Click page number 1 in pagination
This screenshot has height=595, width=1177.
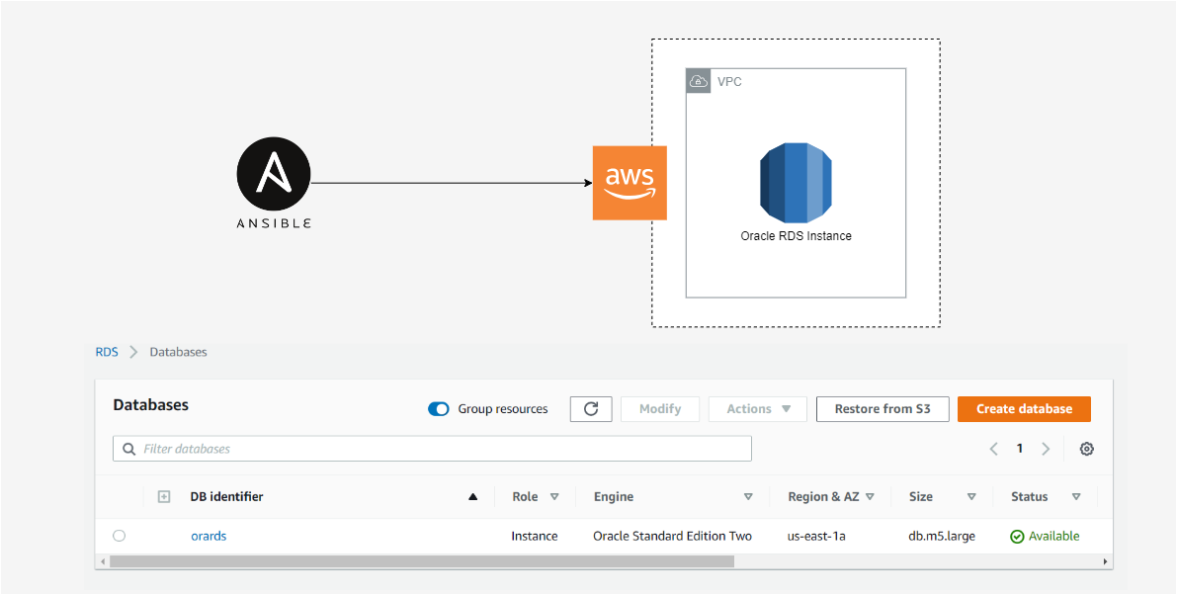[x=1019, y=449]
